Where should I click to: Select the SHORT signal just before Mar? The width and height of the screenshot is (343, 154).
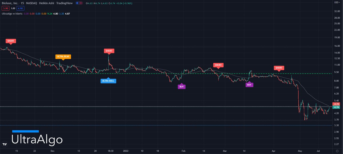(x=218, y=65)
